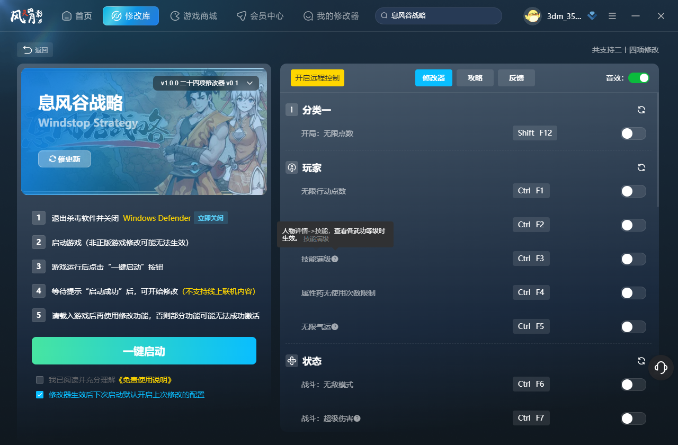Turn on 无限气运 switch
This screenshot has width=678, height=445.
(633, 327)
